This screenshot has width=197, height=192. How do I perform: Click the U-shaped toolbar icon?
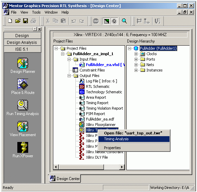click(157, 21)
